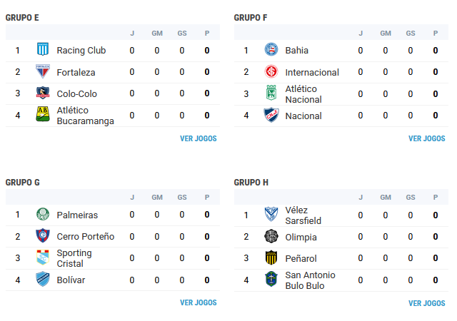Click the Bolívar team crest
This screenshot has width=457, height=321.
coord(43,280)
